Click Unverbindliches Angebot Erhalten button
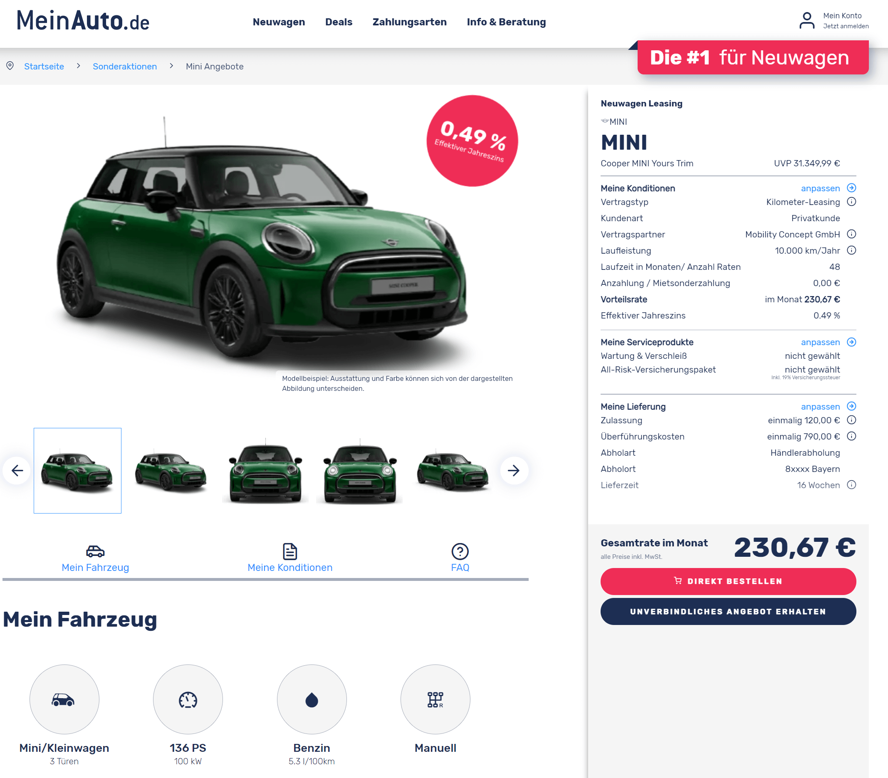This screenshot has width=888, height=778. [x=728, y=611]
